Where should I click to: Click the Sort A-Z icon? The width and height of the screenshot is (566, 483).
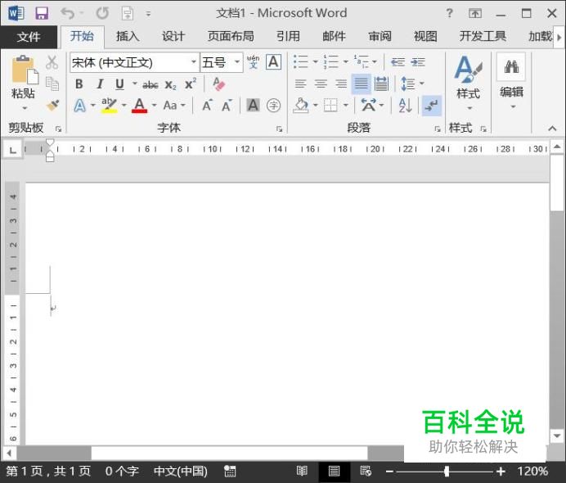tap(405, 106)
